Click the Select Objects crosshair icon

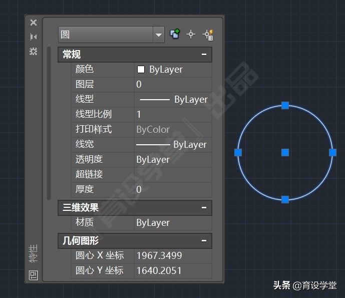[191, 35]
